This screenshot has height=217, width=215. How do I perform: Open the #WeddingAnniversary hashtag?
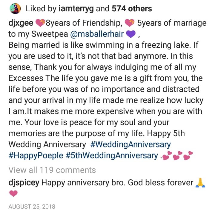click(x=130, y=144)
